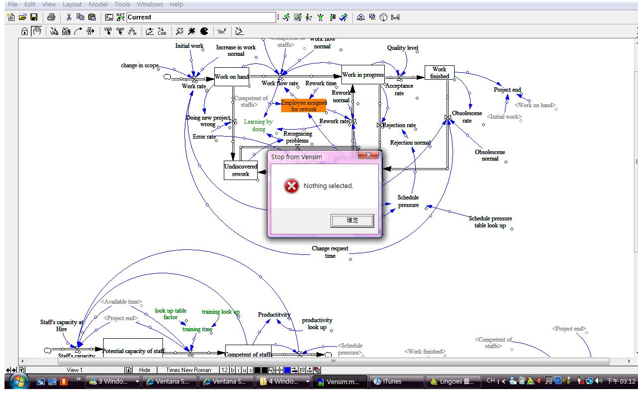
Task: Select the 'Undiscovered rework' stock box
Action: tap(241, 171)
